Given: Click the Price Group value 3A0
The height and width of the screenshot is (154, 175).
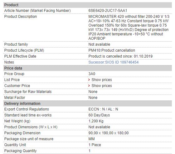Looking at the screenshot, I should tap(92, 74).
